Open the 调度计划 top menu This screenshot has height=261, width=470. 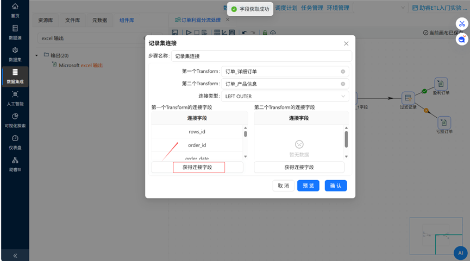286,8
